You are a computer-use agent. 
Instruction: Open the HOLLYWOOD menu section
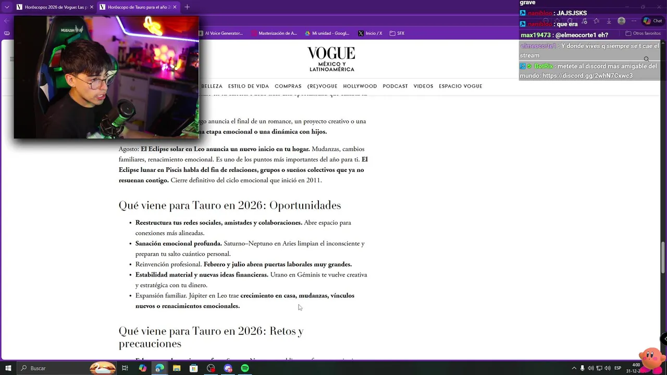(360, 86)
